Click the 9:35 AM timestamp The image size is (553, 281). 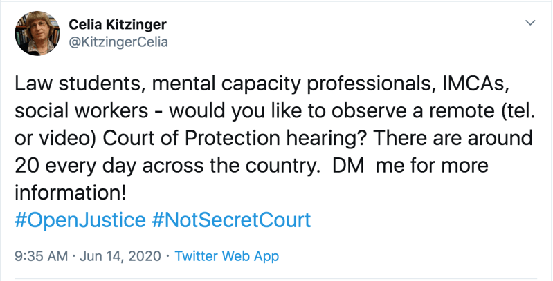tap(39, 256)
